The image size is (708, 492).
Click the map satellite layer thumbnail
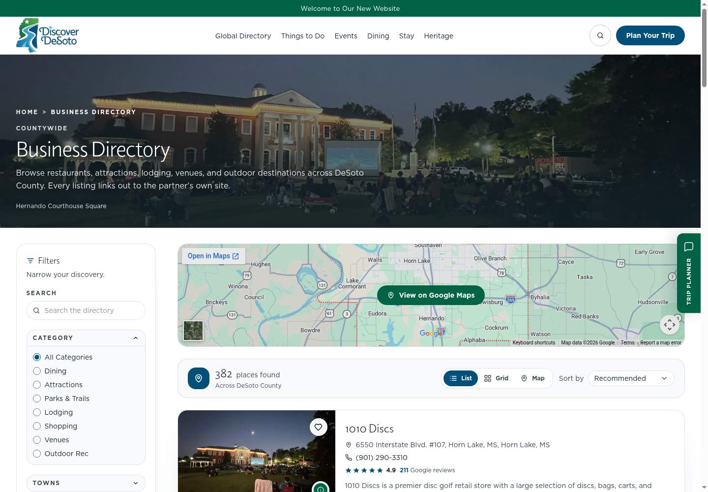[x=193, y=331]
